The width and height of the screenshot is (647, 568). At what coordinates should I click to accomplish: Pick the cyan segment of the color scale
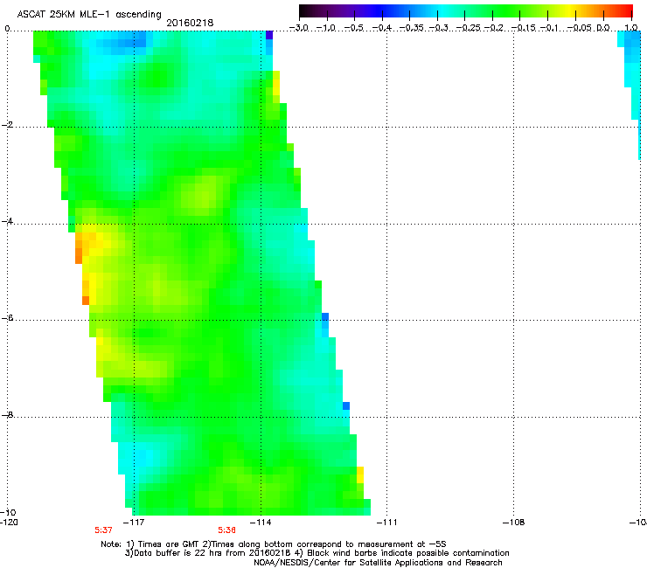(440, 11)
